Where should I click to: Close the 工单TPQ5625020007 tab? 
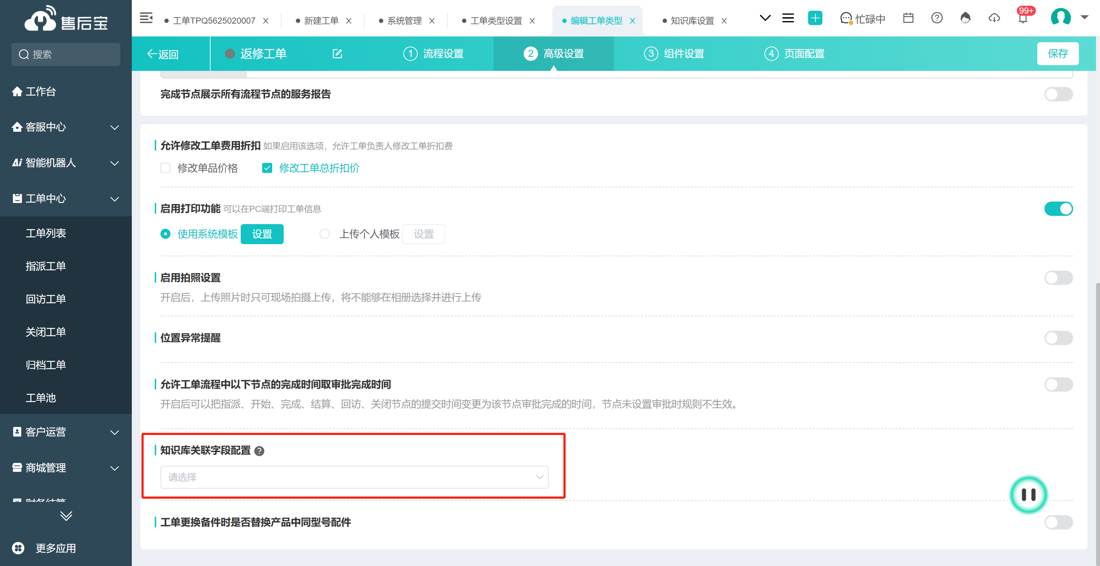tap(266, 20)
